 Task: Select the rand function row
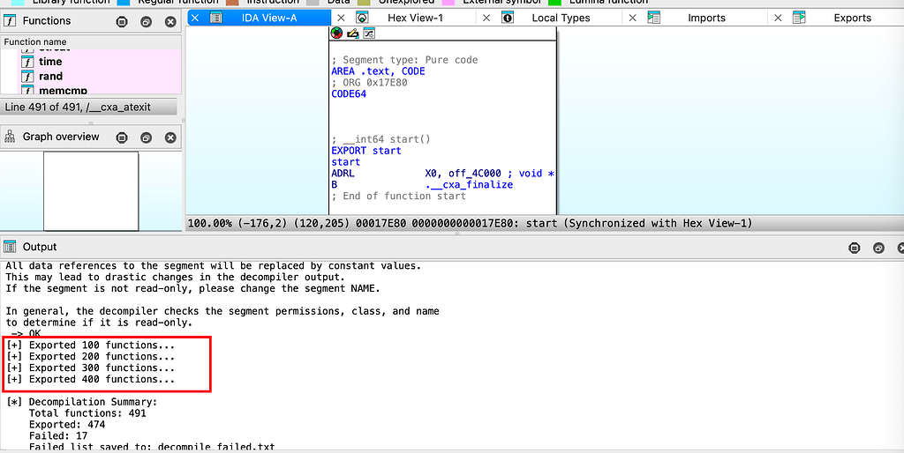point(91,77)
